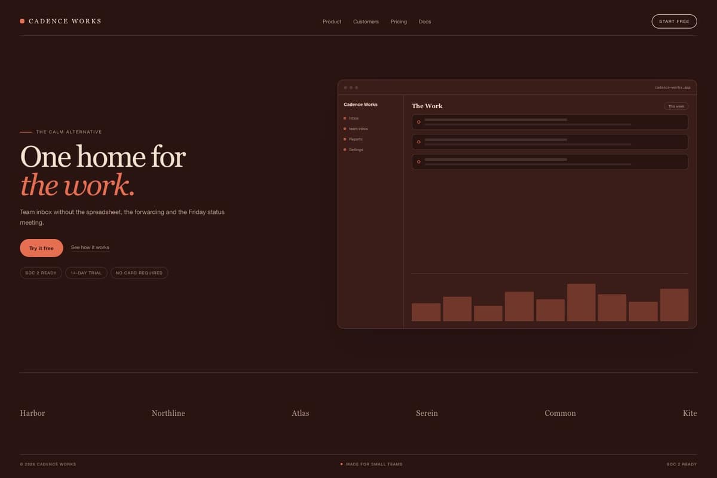Click THE CALM ALTERNATIVE eyebrow text
The width and height of the screenshot is (717, 478).
pyautogui.click(x=69, y=132)
